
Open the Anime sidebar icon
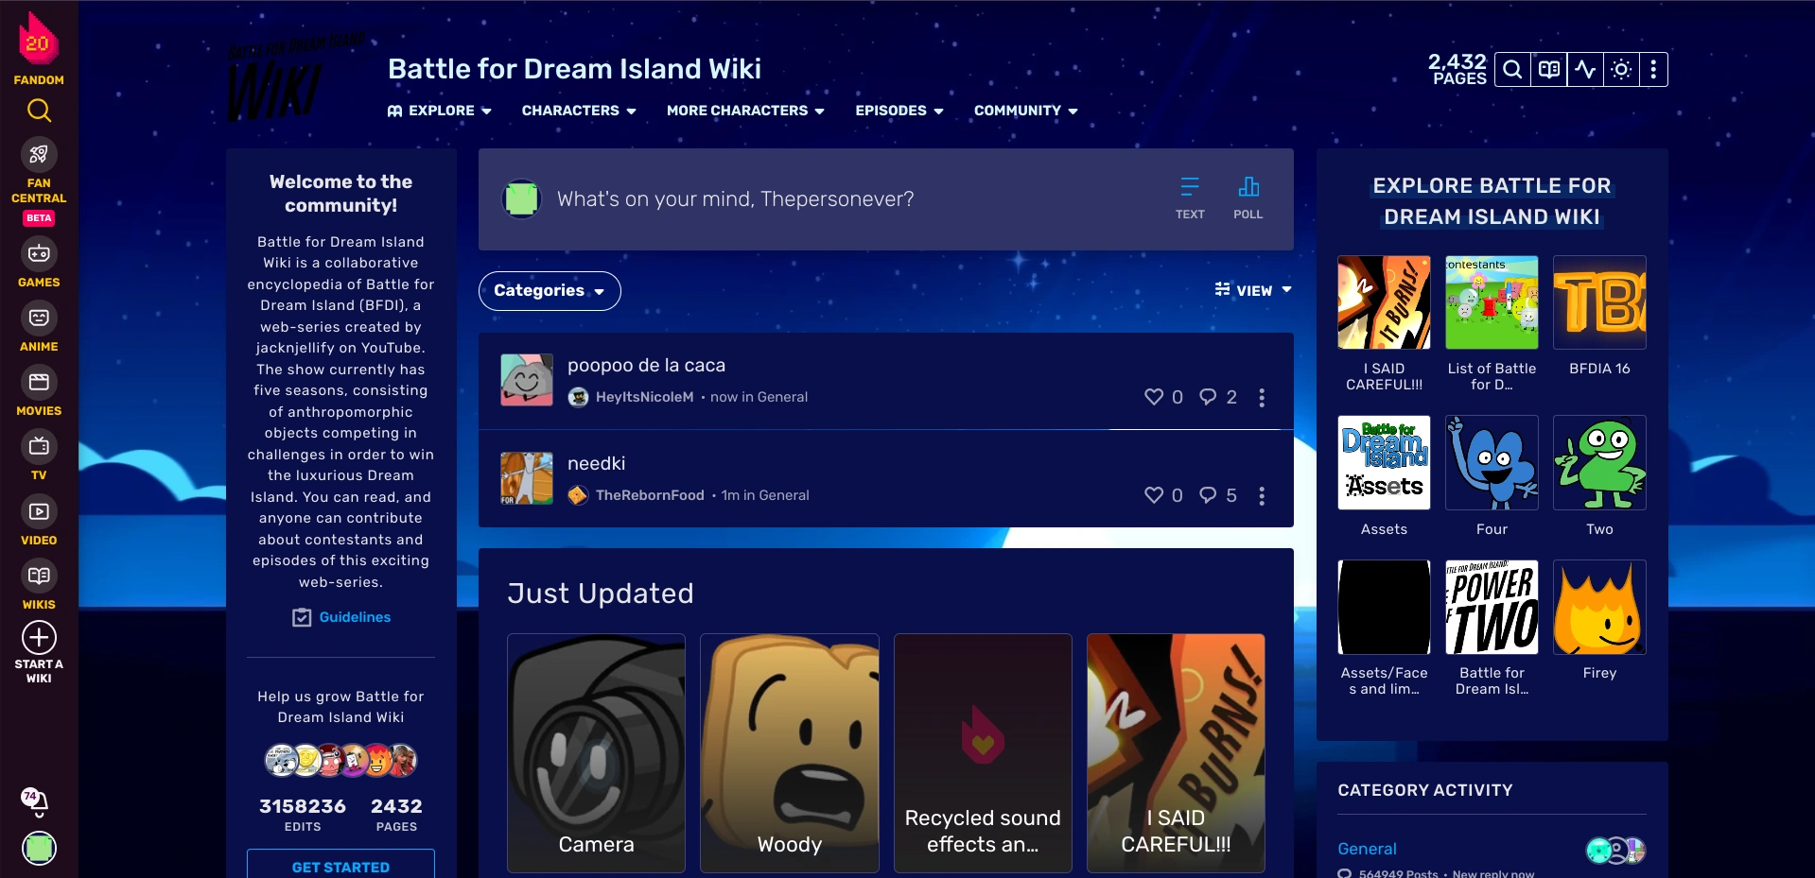coord(39,327)
